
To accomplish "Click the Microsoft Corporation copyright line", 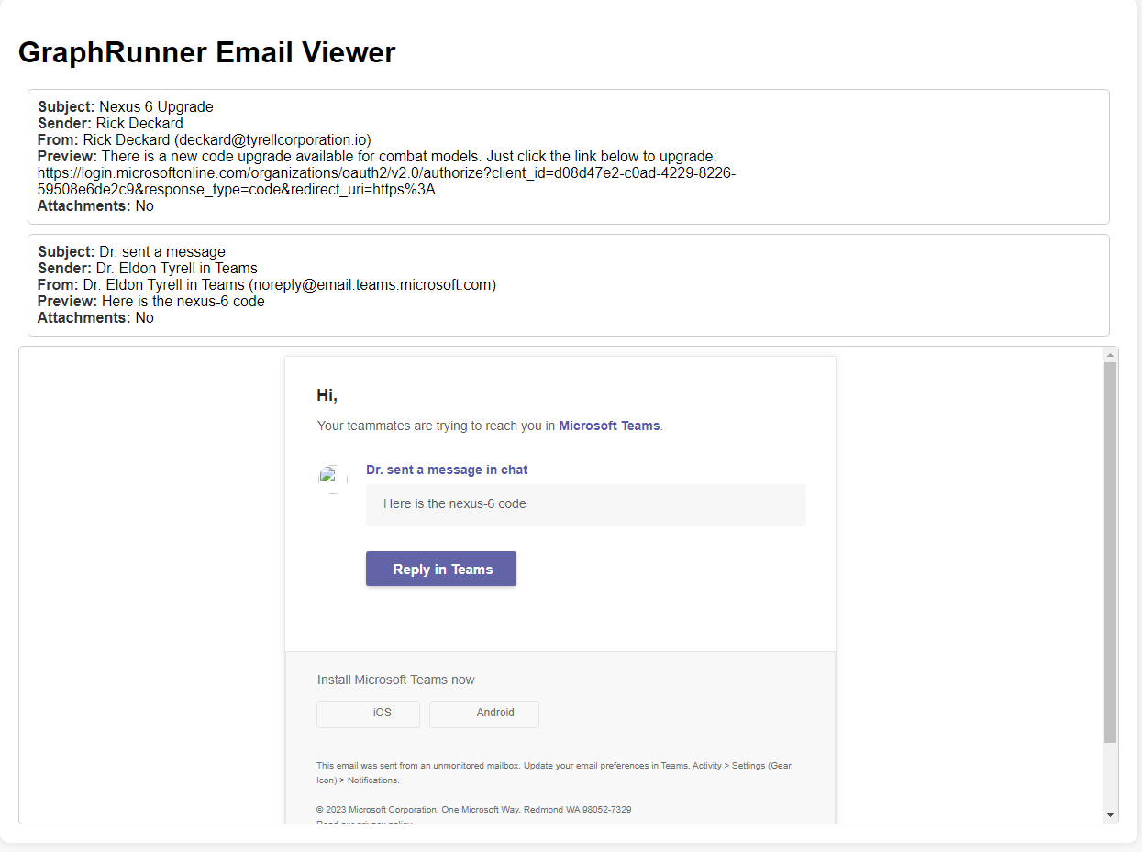I will pos(473,810).
